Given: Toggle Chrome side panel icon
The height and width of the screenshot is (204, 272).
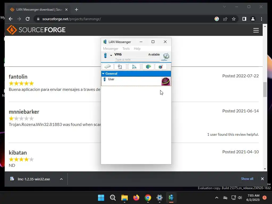Looking at the screenshot, I should [244, 19].
